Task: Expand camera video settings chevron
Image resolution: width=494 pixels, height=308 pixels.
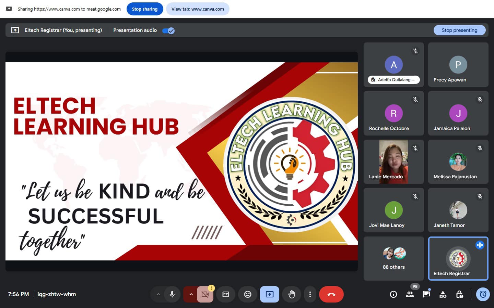Action: pos(191,294)
